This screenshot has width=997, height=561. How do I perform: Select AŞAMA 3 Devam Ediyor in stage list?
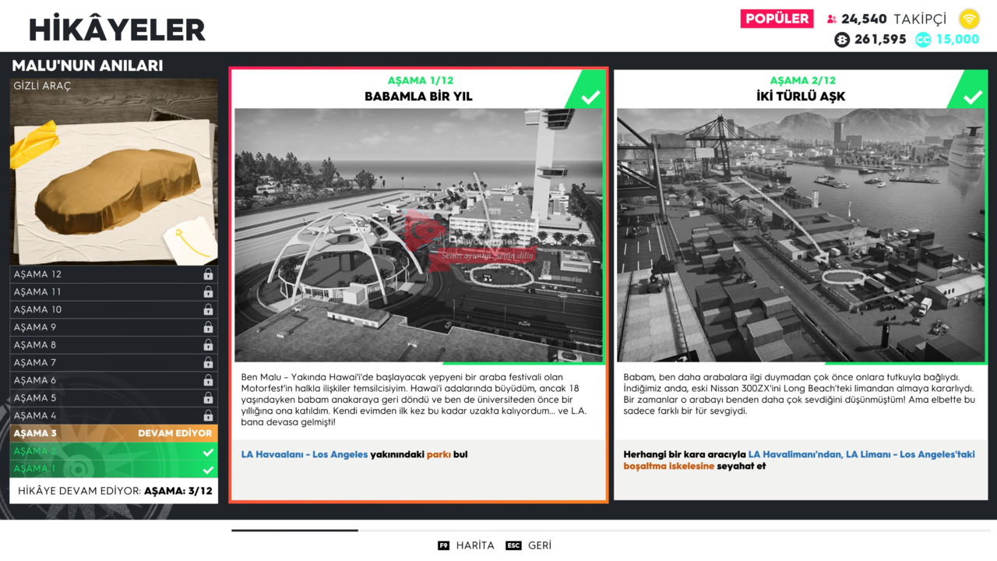click(114, 433)
